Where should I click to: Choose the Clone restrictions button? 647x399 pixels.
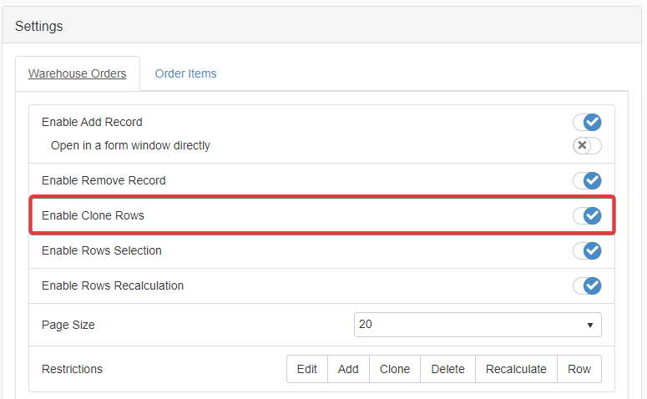(x=395, y=369)
